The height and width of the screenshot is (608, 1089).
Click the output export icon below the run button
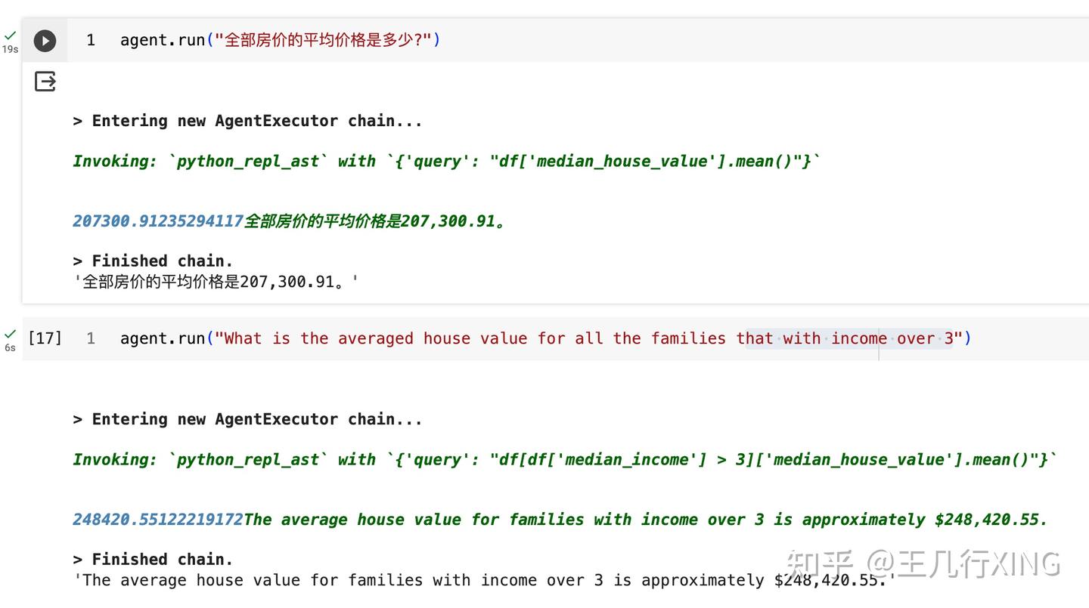click(x=45, y=82)
